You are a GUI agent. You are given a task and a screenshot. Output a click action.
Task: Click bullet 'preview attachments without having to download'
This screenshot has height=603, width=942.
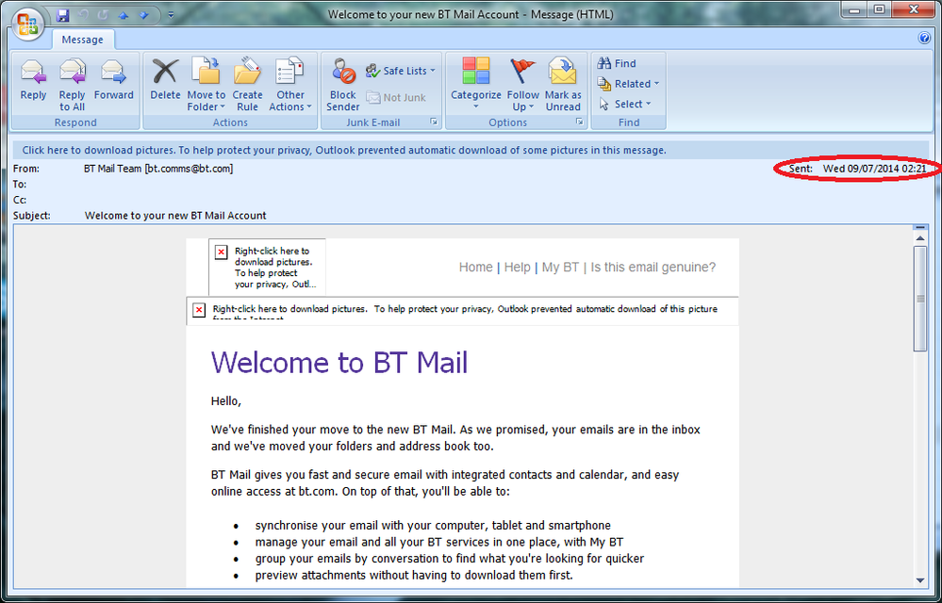[414, 576]
